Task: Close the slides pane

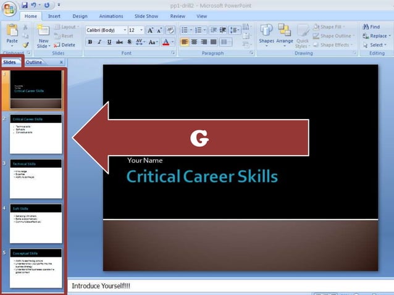Action: 61,62
